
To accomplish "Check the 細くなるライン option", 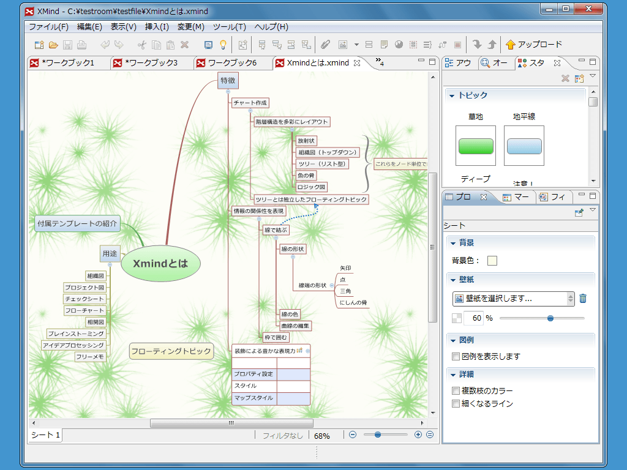I will coord(456,404).
